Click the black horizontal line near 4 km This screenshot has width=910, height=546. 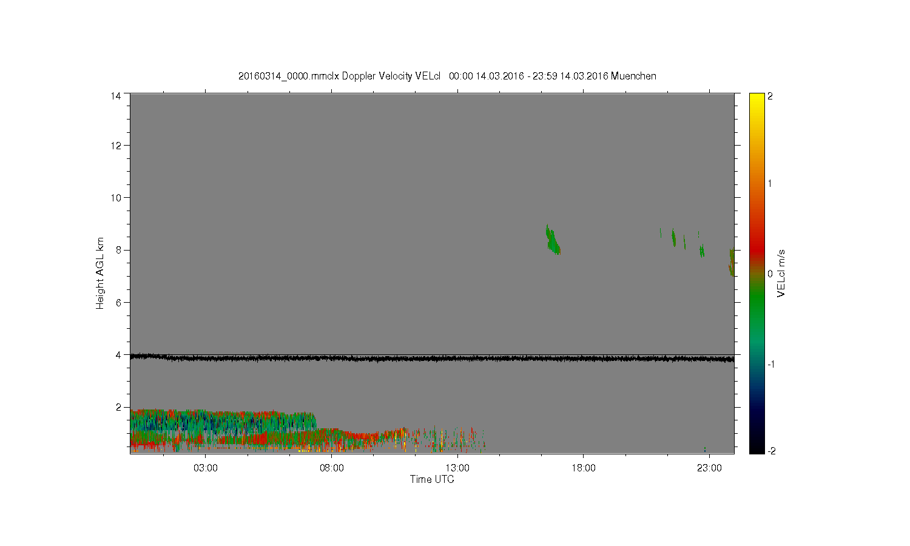pyautogui.click(x=432, y=359)
